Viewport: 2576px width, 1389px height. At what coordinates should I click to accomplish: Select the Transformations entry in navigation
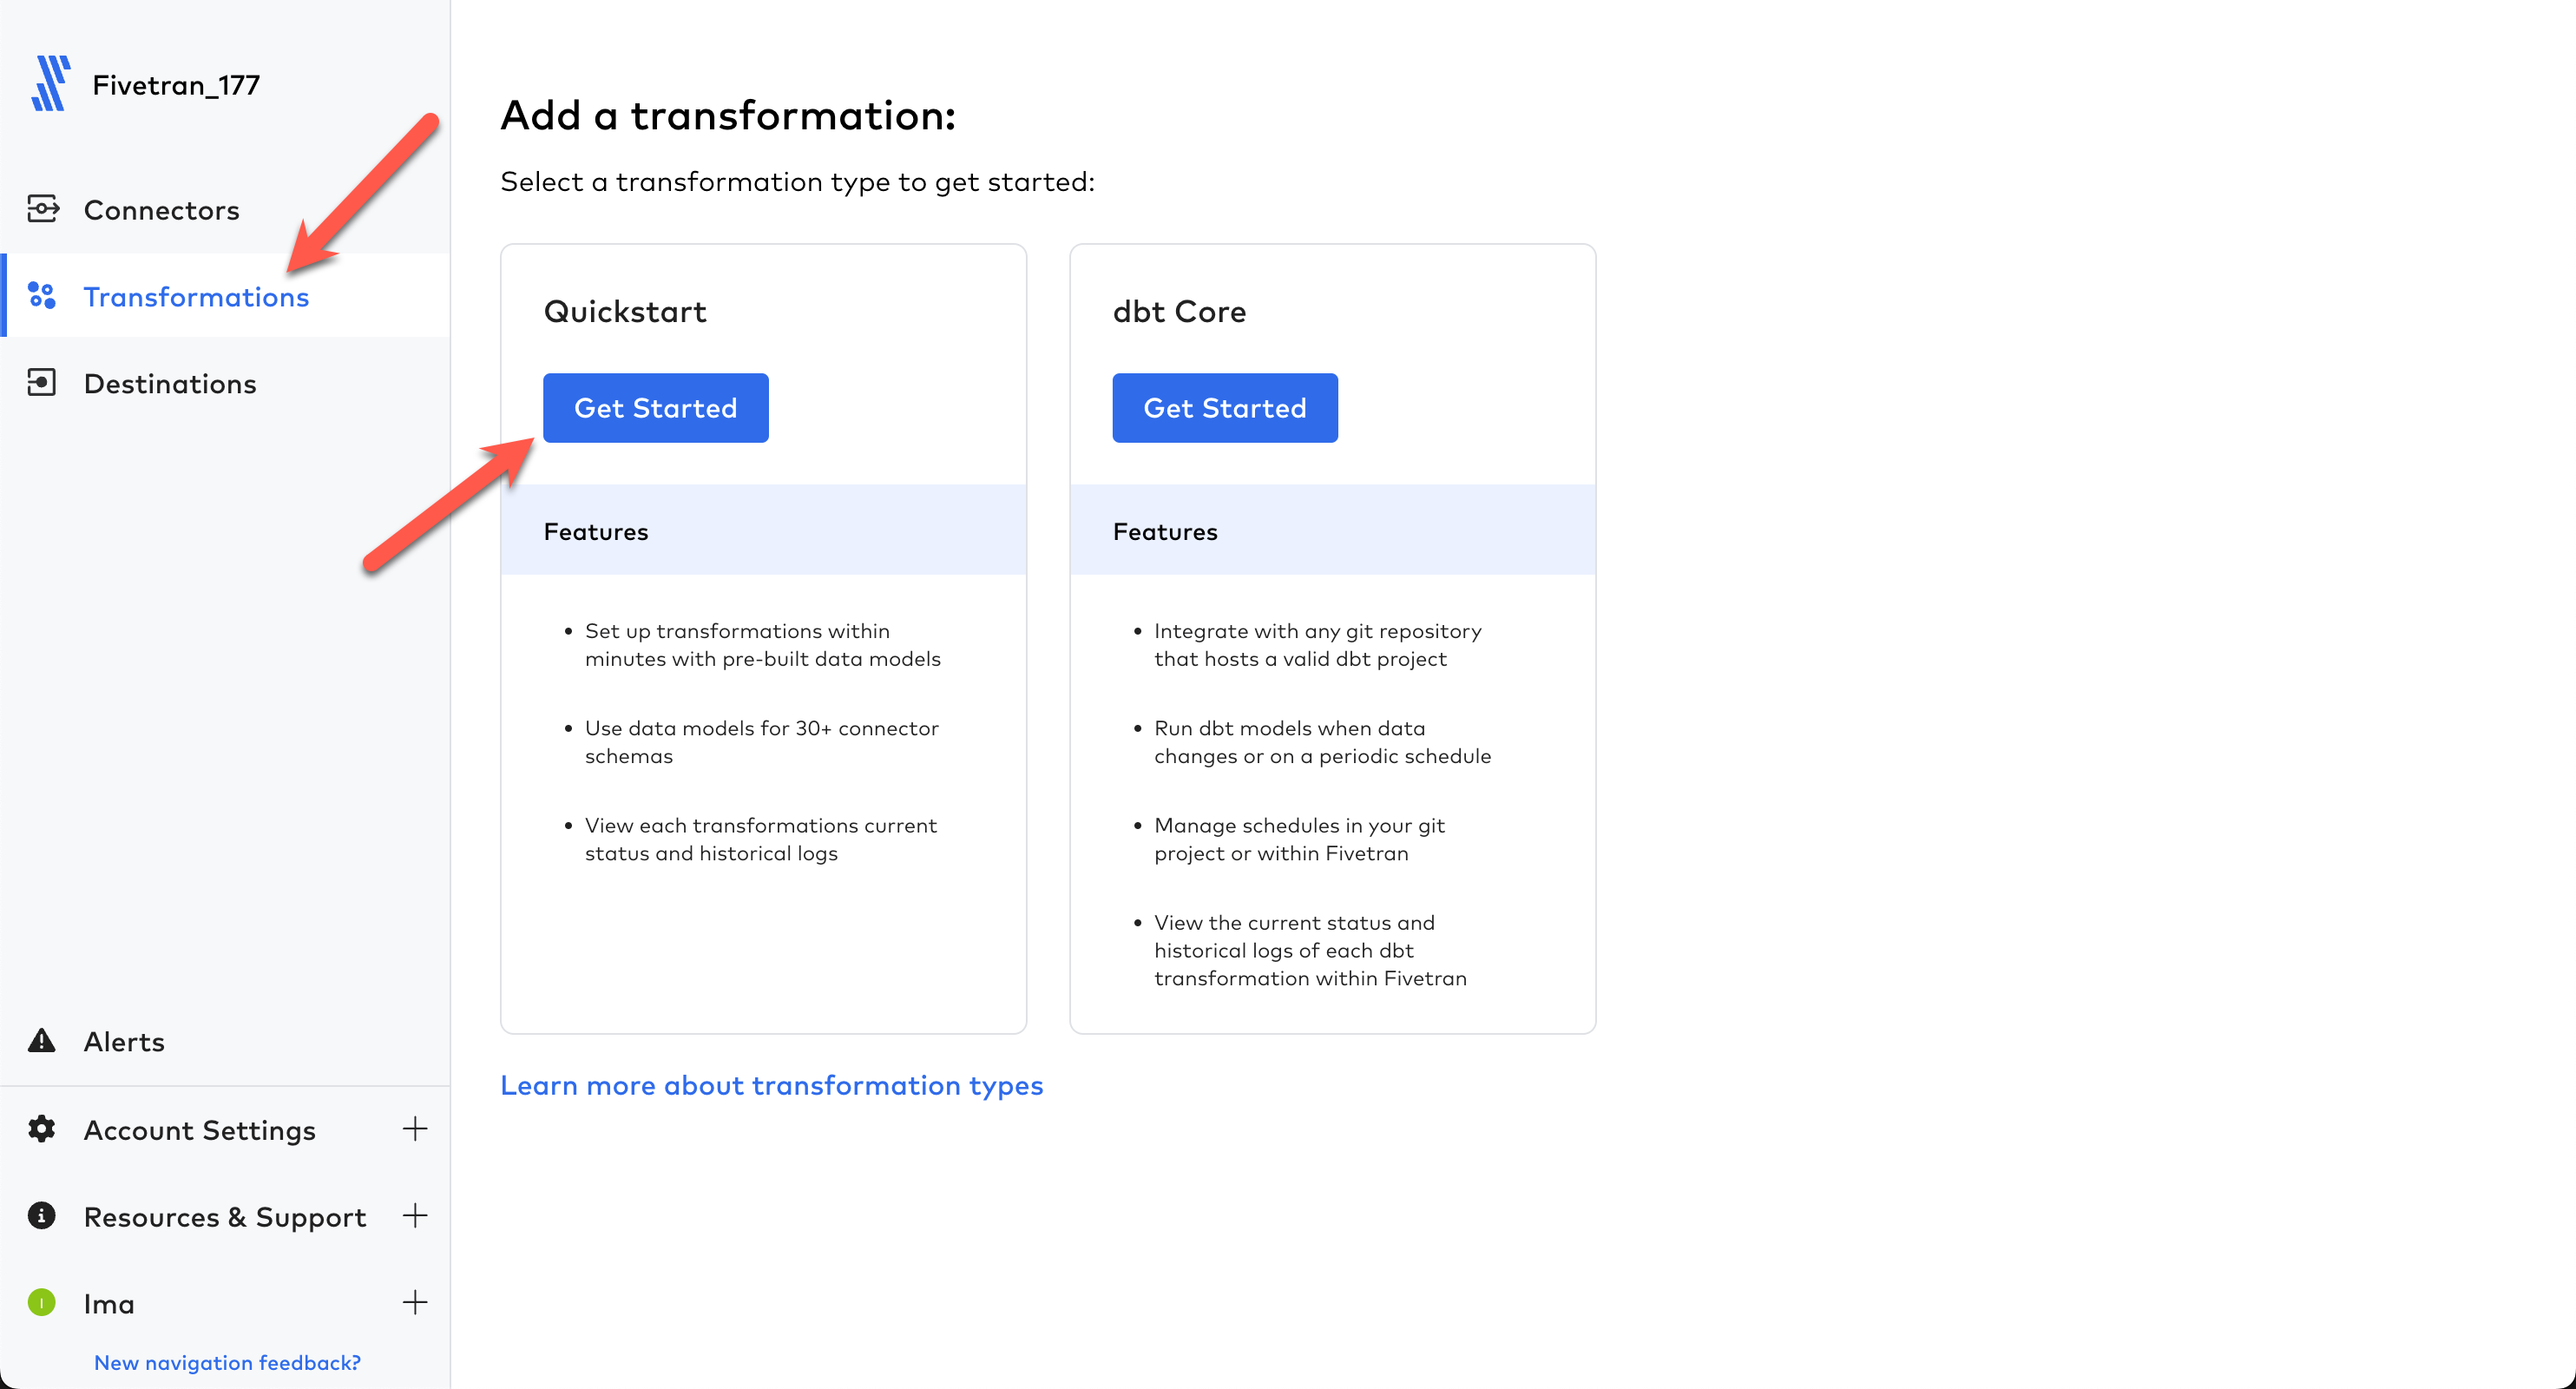point(196,296)
